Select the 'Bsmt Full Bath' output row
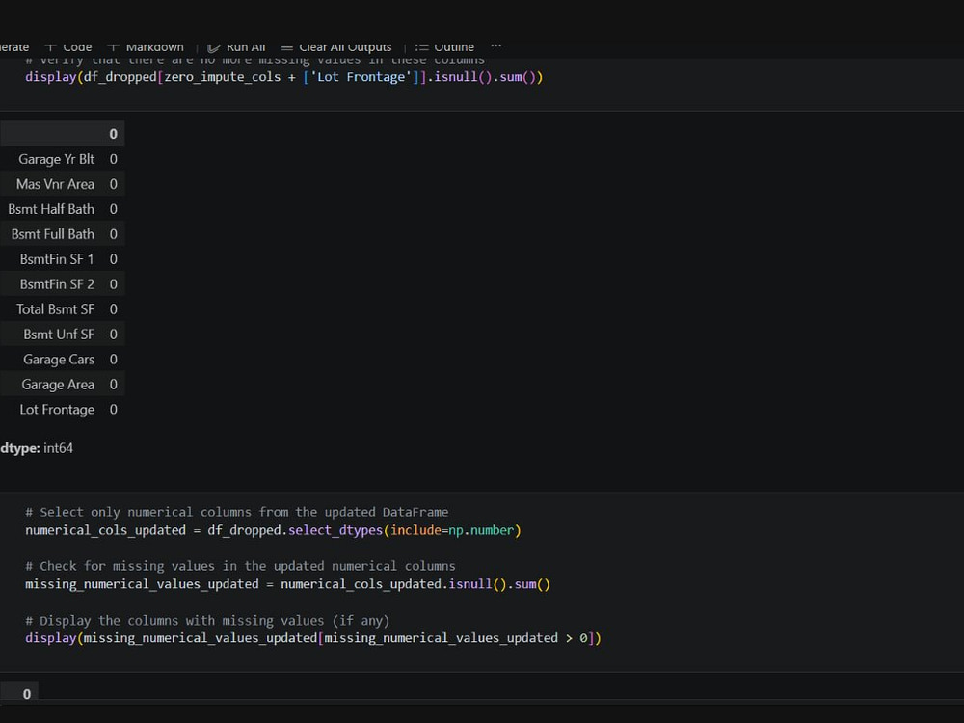The width and height of the screenshot is (964, 723). (x=62, y=234)
